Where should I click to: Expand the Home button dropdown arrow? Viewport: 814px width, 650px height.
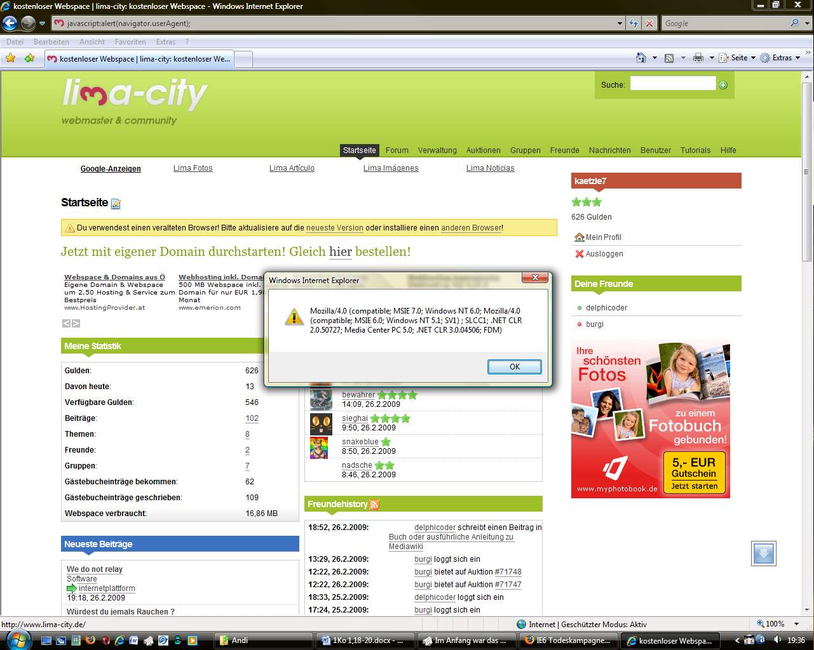pos(655,58)
